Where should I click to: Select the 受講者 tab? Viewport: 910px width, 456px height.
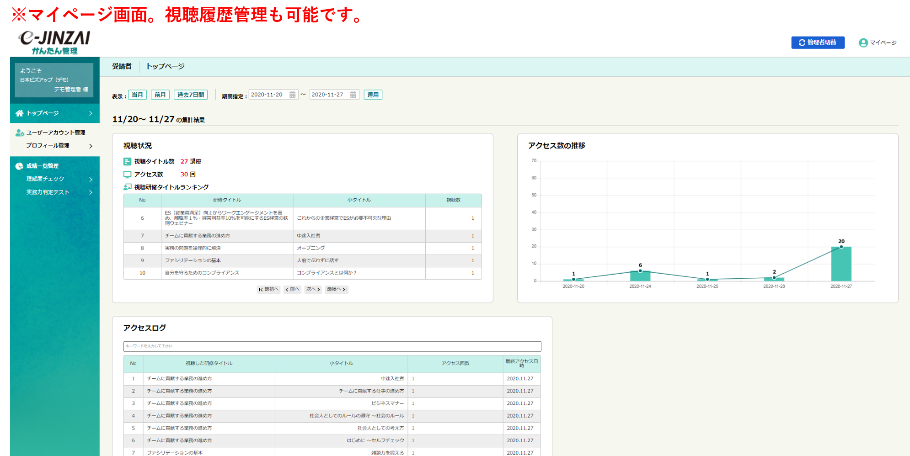tap(122, 67)
